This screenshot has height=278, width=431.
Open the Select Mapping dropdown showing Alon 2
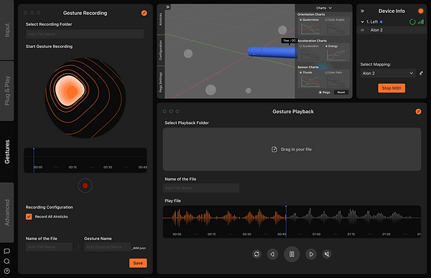coord(388,73)
